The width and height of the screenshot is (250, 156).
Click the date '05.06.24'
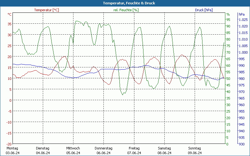[73, 153]
